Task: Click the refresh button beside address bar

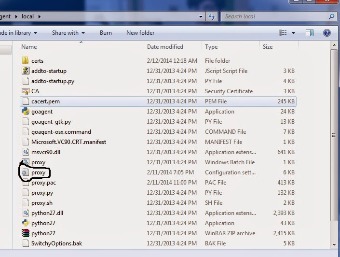Action: [x=212, y=16]
